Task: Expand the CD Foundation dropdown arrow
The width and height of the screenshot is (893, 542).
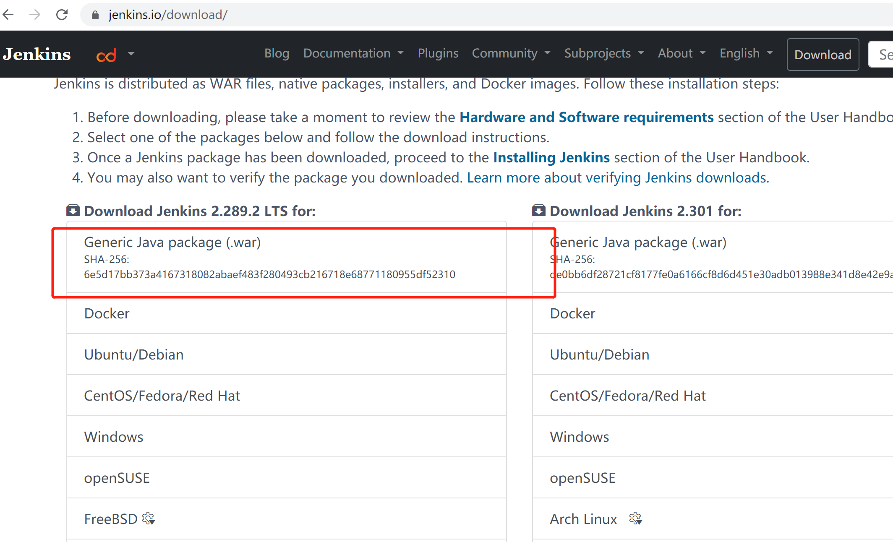Action: pyautogui.click(x=131, y=54)
